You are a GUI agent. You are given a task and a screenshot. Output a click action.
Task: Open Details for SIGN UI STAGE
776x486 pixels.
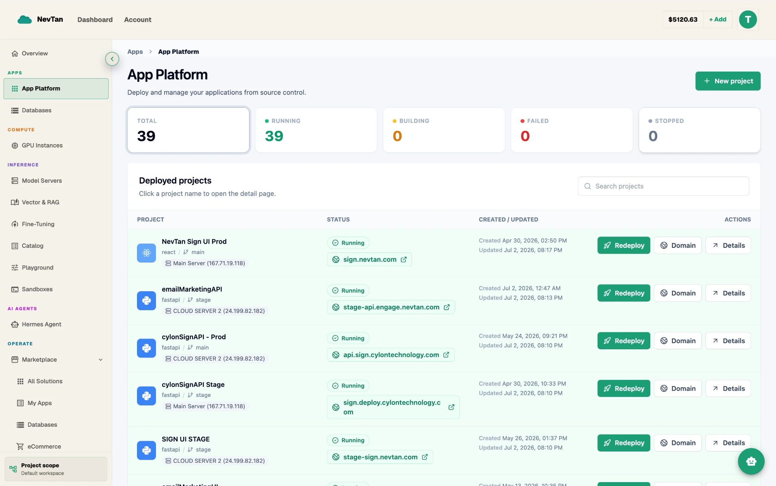[728, 443]
